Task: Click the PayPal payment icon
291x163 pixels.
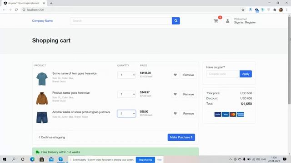Action: point(218,115)
